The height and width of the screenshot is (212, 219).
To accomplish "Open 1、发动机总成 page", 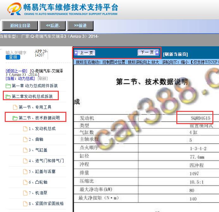I will [42, 129].
